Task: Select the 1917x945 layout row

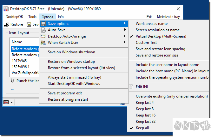Action: pos(25,61)
